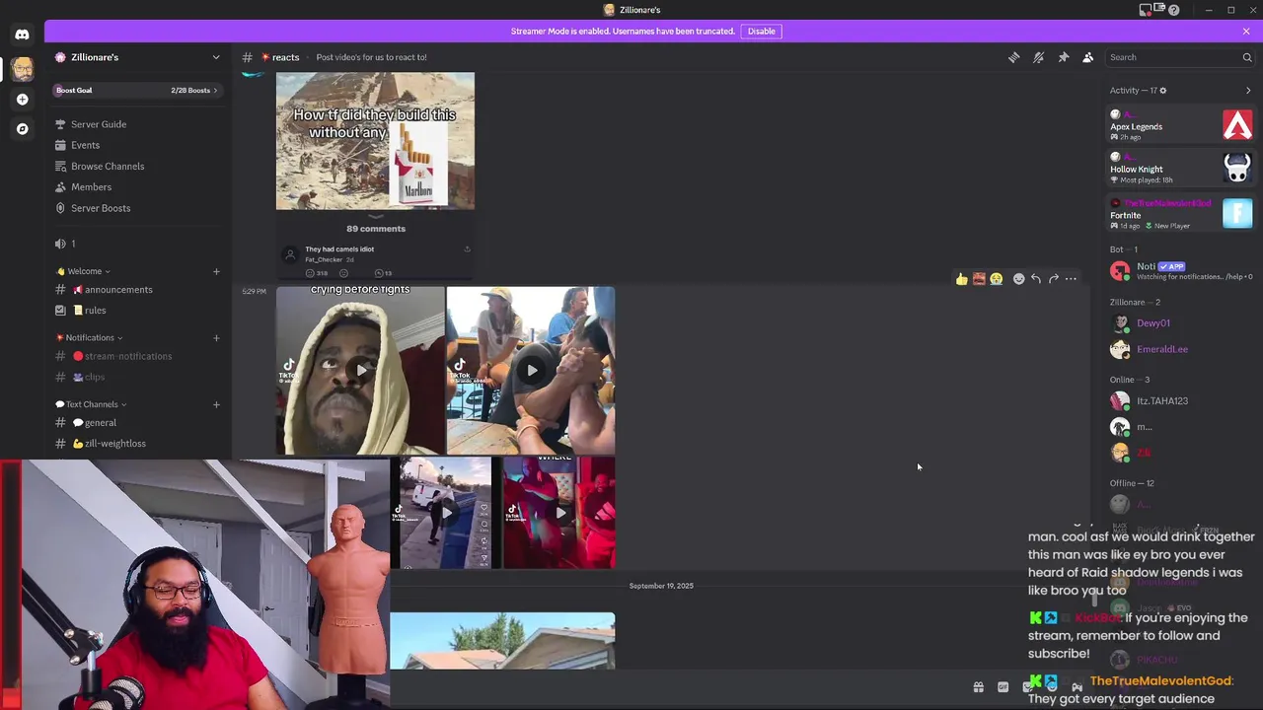Open the Apex Legends activity card
Image resolution: width=1263 pixels, height=710 pixels.
(1181, 125)
